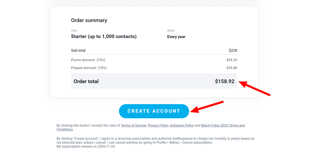Click the Prepaid discount 18% row
Screen dimensions: 312x156
coord(89,68)
